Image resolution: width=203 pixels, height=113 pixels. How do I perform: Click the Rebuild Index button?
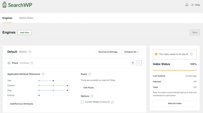click(x=175, y=103)
